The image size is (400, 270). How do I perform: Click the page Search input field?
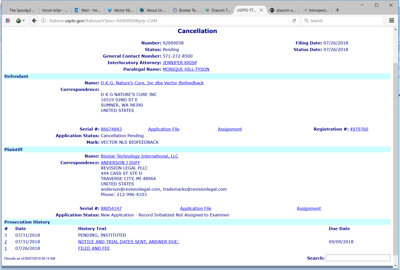[358, 258]
